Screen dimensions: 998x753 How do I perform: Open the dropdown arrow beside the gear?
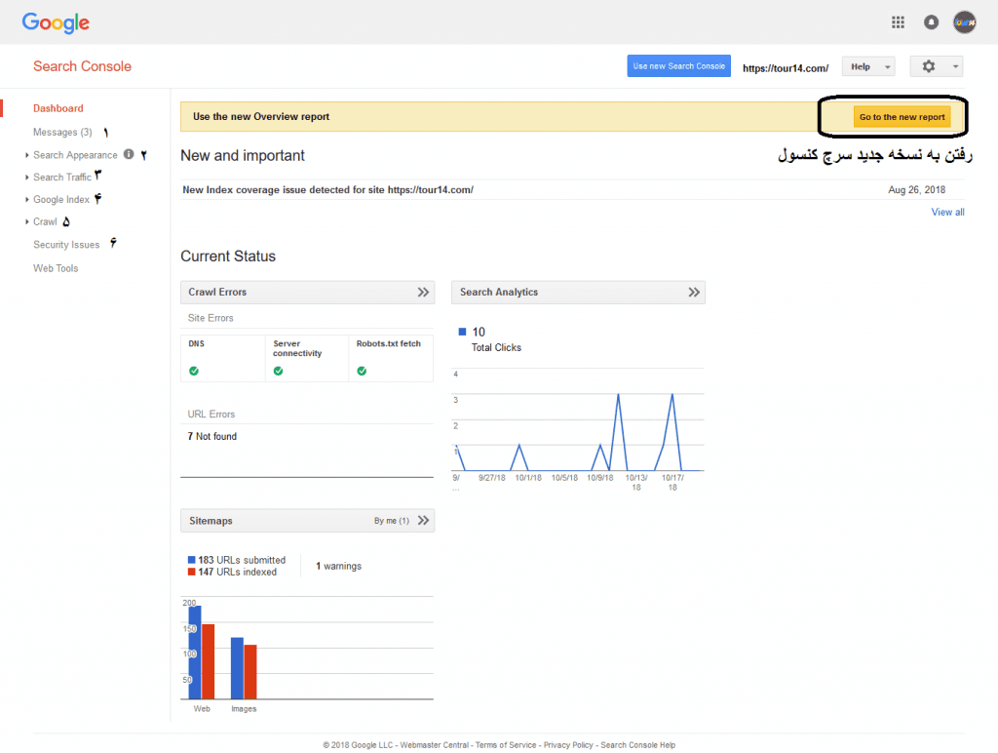(955, 66)
